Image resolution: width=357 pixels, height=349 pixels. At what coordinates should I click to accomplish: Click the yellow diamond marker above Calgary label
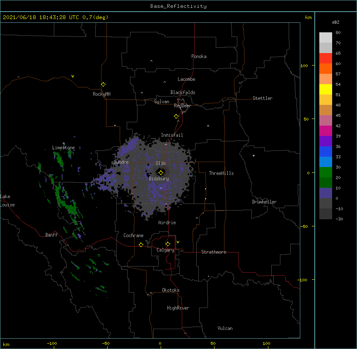point(168,244)
